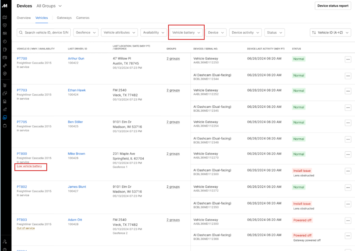Open the map icon in sidebar
The height and width of the screenshot is (251, 355).
[x=5, y=17]
